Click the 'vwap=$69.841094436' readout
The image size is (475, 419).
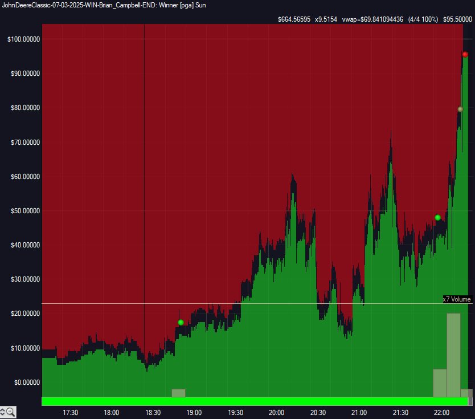372,19
